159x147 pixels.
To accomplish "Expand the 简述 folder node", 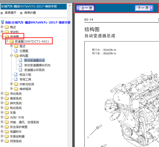I will point(11,46).
